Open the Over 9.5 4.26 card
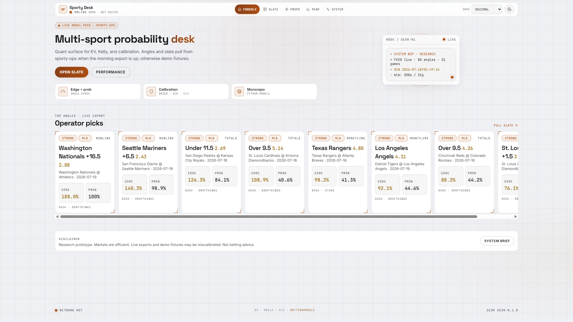 click(x=464, y=172)
